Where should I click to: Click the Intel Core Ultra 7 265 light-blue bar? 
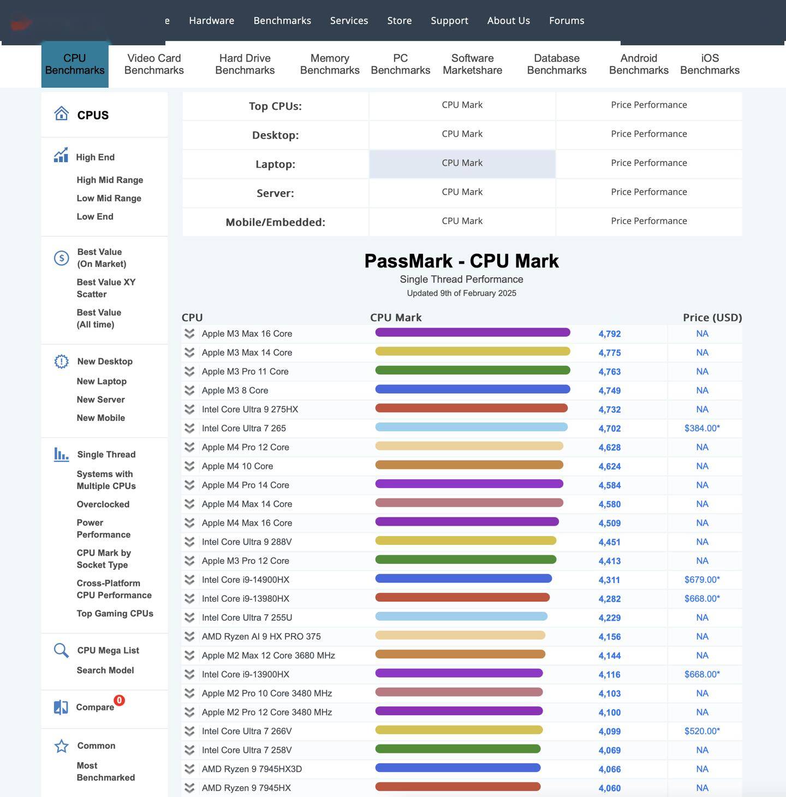click(x=472, y=427)
